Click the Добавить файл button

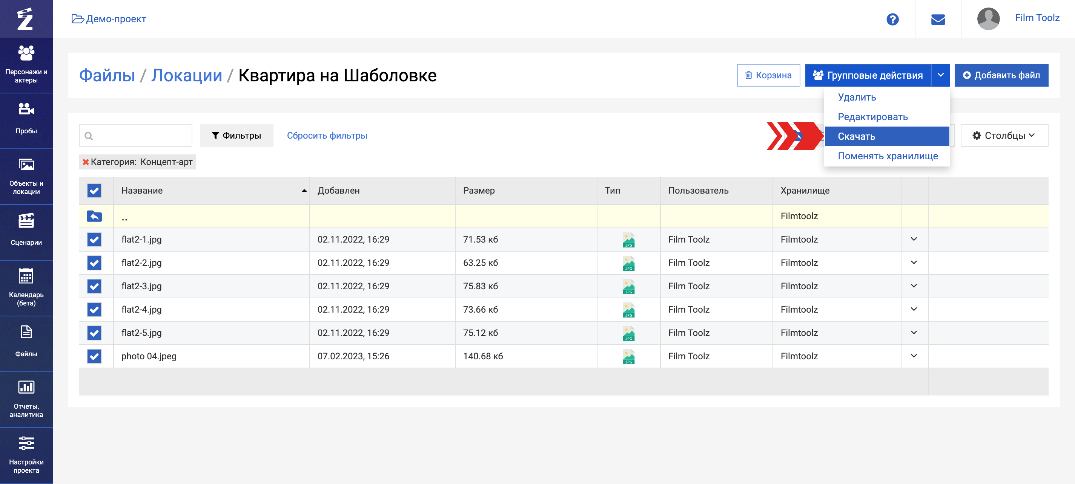point(1001,75)
